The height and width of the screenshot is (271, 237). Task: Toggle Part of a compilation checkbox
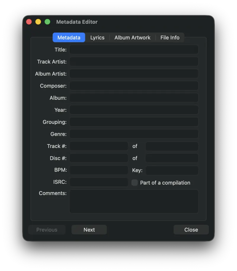pos(134,183)
